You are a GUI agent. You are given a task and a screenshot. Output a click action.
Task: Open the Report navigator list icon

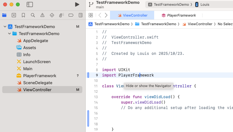[80, 15]
